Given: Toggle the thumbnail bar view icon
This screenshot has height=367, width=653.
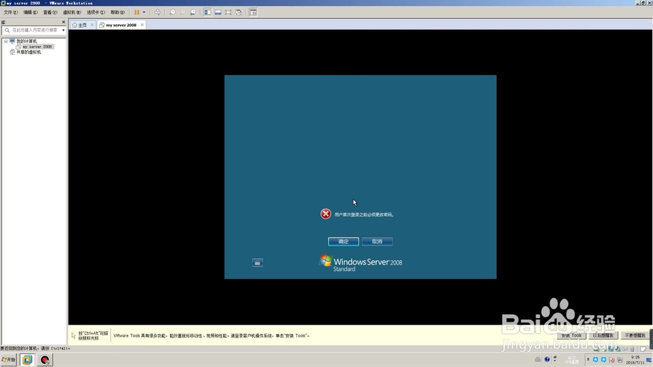Looking at the screenshot, I should pos(218,12).
